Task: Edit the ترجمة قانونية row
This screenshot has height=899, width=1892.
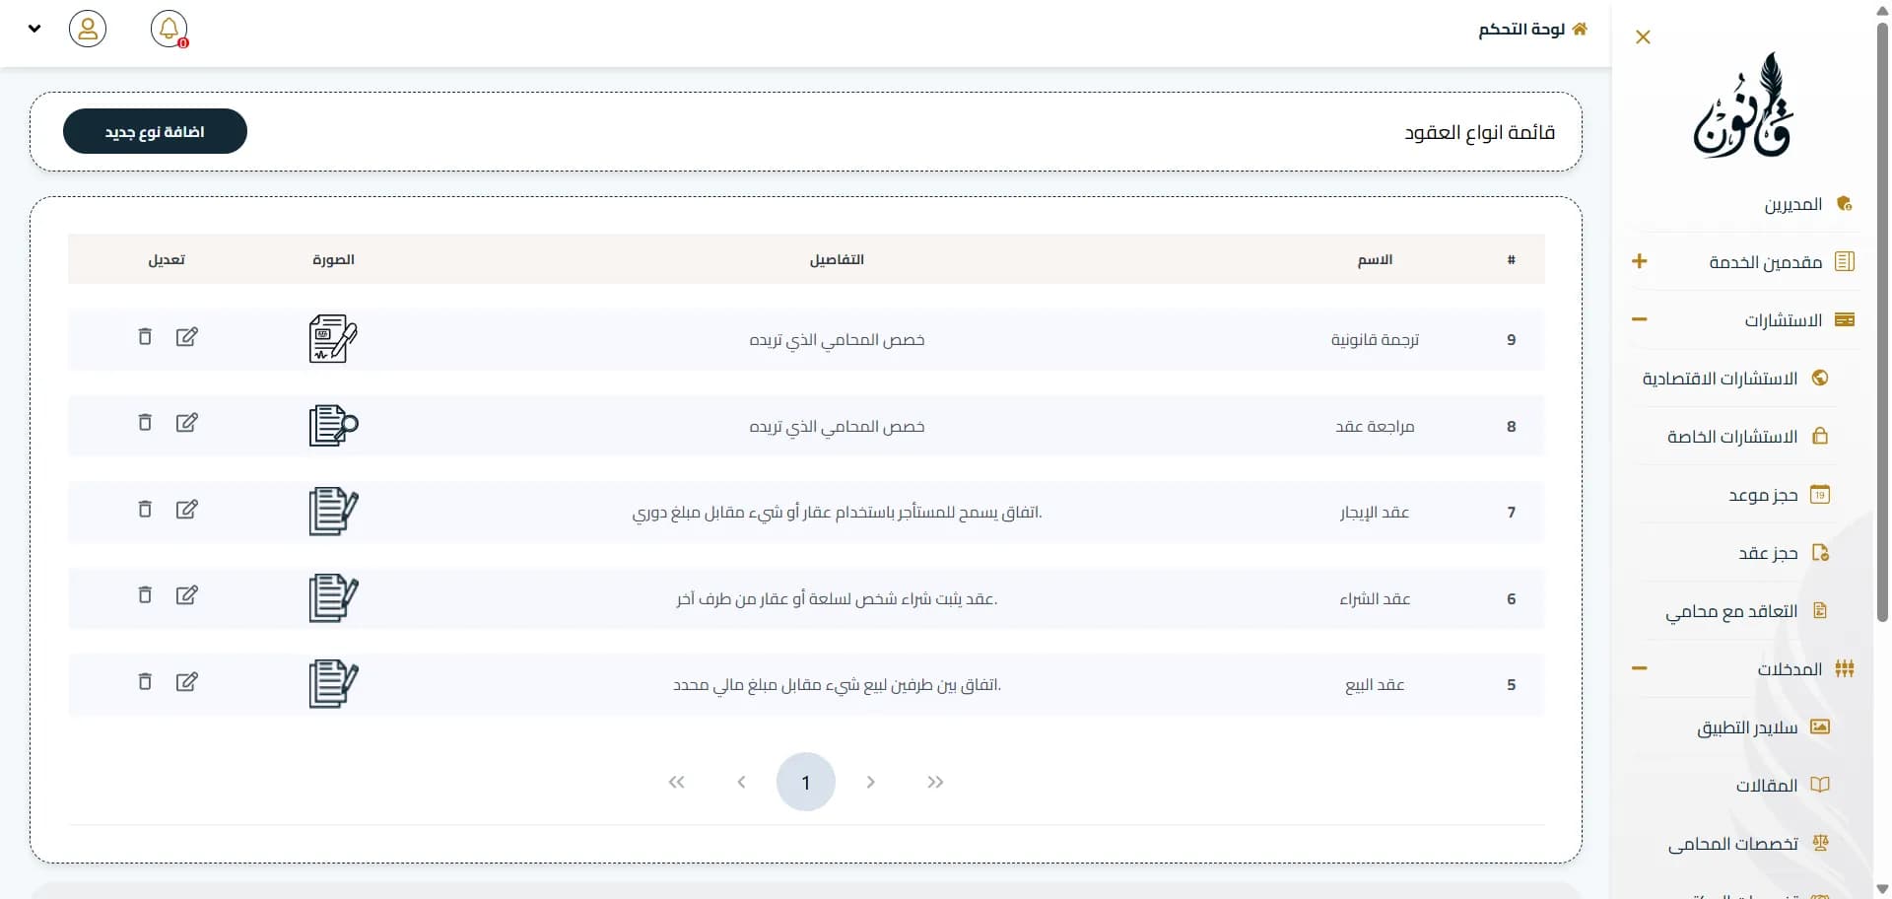Action: click(186, 337)
